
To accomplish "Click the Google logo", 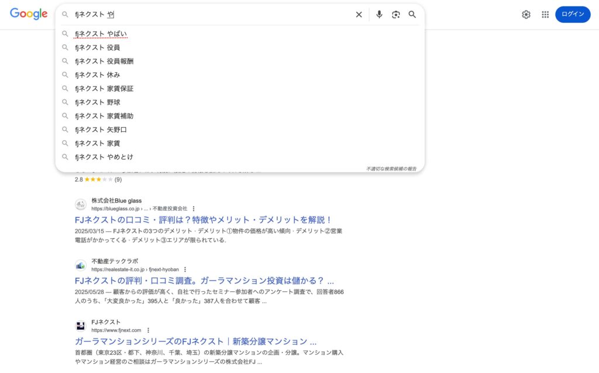I will [29, 15].
